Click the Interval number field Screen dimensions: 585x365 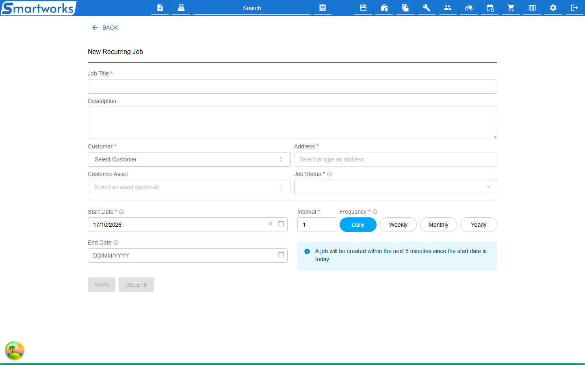[317, 225]
